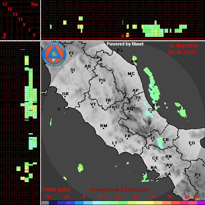
Task: Click the 30 value on the dBZ scale
Action: pos(135,197)
